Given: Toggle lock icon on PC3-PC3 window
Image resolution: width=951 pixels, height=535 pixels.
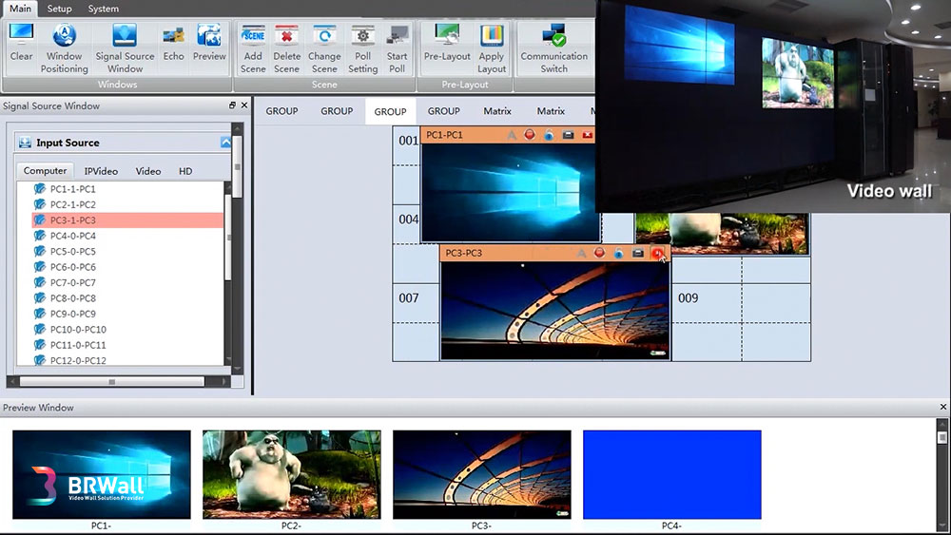Looking at the screenshot, I should pos(619,253).
